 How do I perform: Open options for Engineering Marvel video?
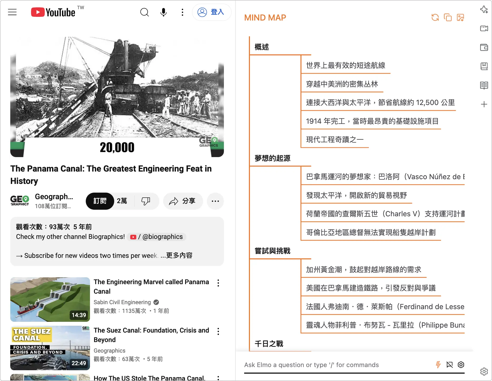click(x=218, y=283)
